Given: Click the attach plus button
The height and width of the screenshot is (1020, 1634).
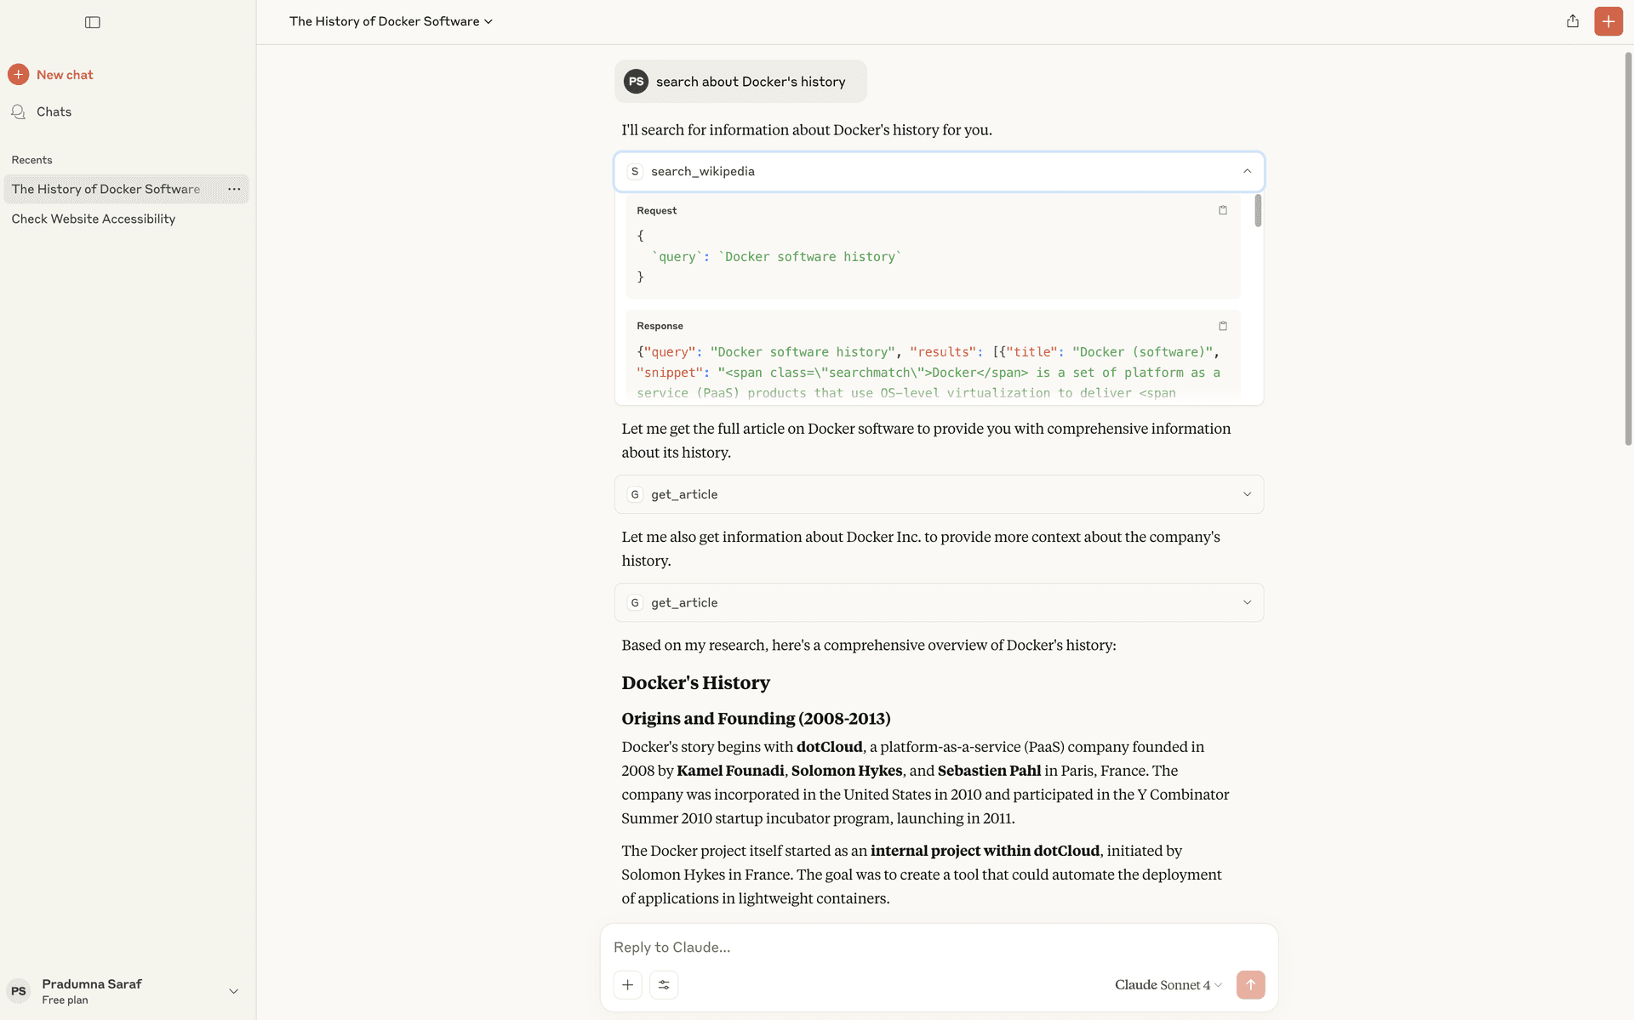Looking at the screenshot, I should (x=627, y=984).
